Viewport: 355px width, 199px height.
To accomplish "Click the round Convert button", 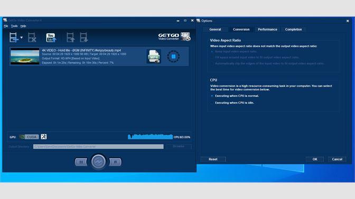I will 98,162.
